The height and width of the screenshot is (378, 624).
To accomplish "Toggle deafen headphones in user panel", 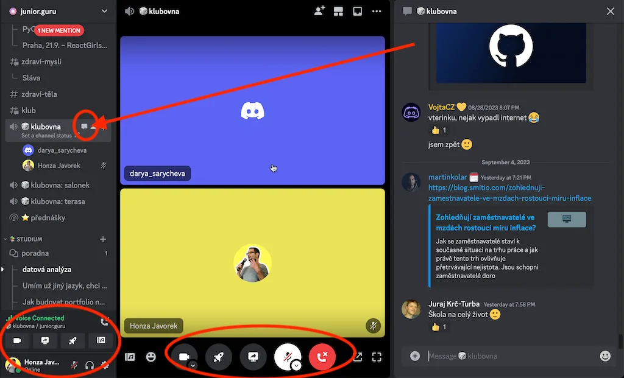I will (x=90, y=365).
